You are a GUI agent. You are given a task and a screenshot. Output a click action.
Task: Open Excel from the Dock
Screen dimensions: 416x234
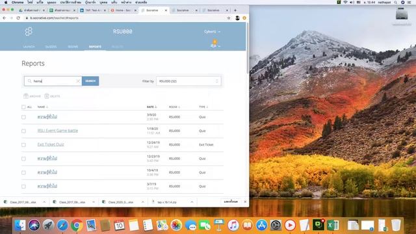[333, 226]
